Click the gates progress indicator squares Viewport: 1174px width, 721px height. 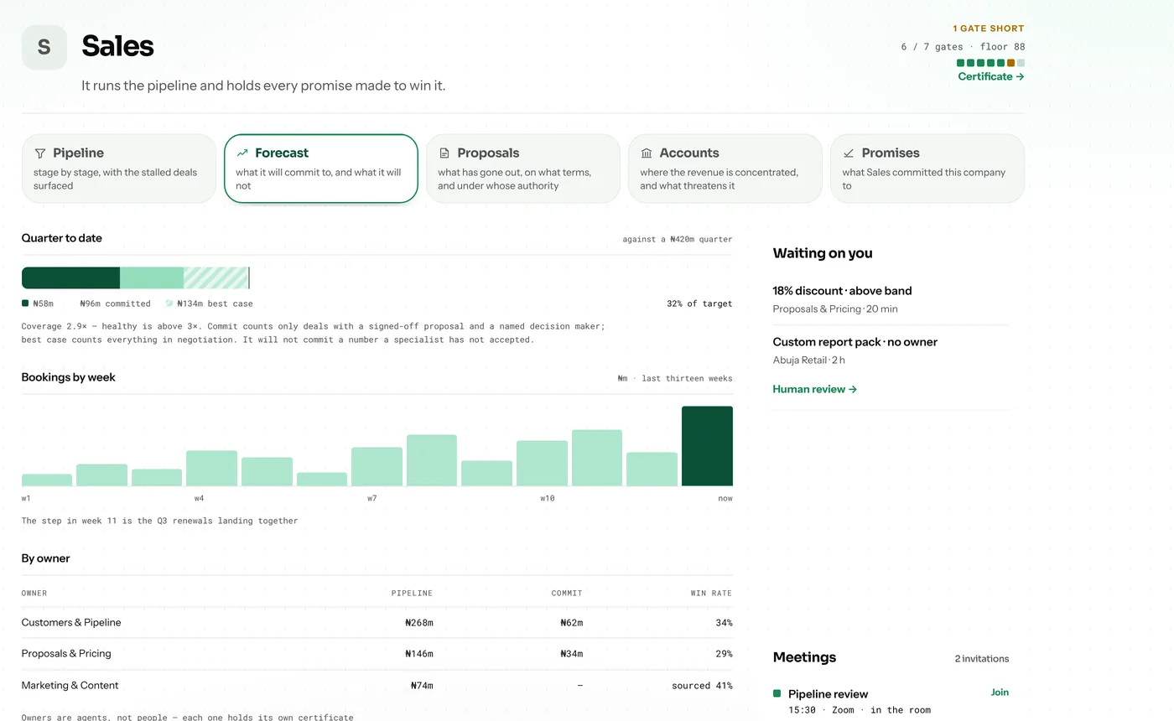[990, 63]
